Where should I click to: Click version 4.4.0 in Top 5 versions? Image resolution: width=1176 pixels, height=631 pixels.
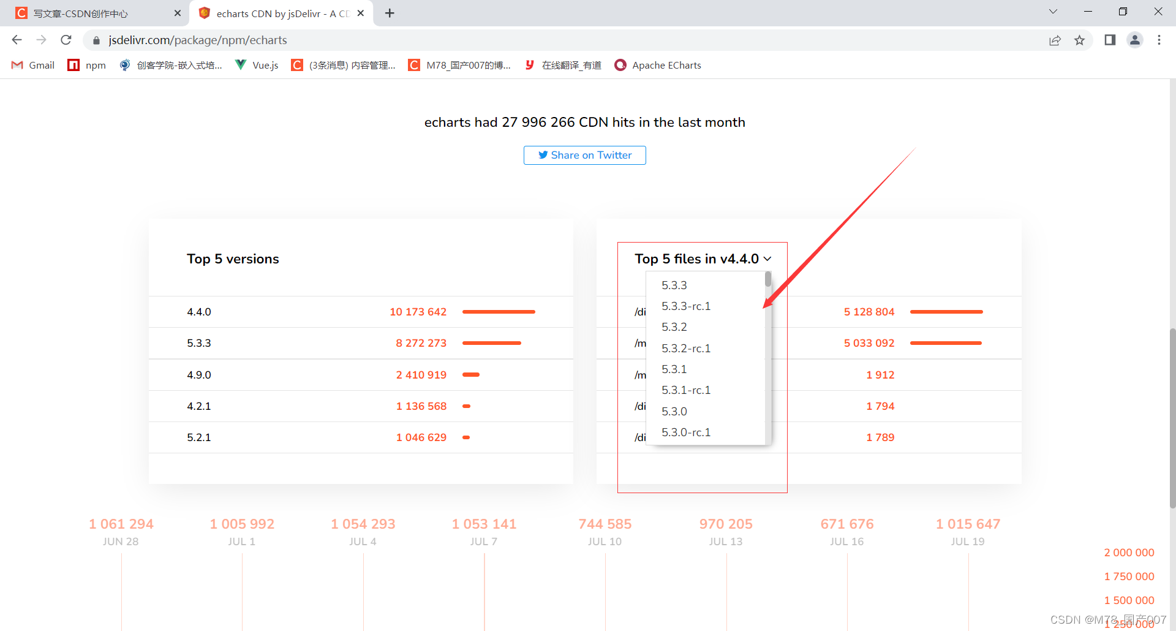click(x=199, y=312)
